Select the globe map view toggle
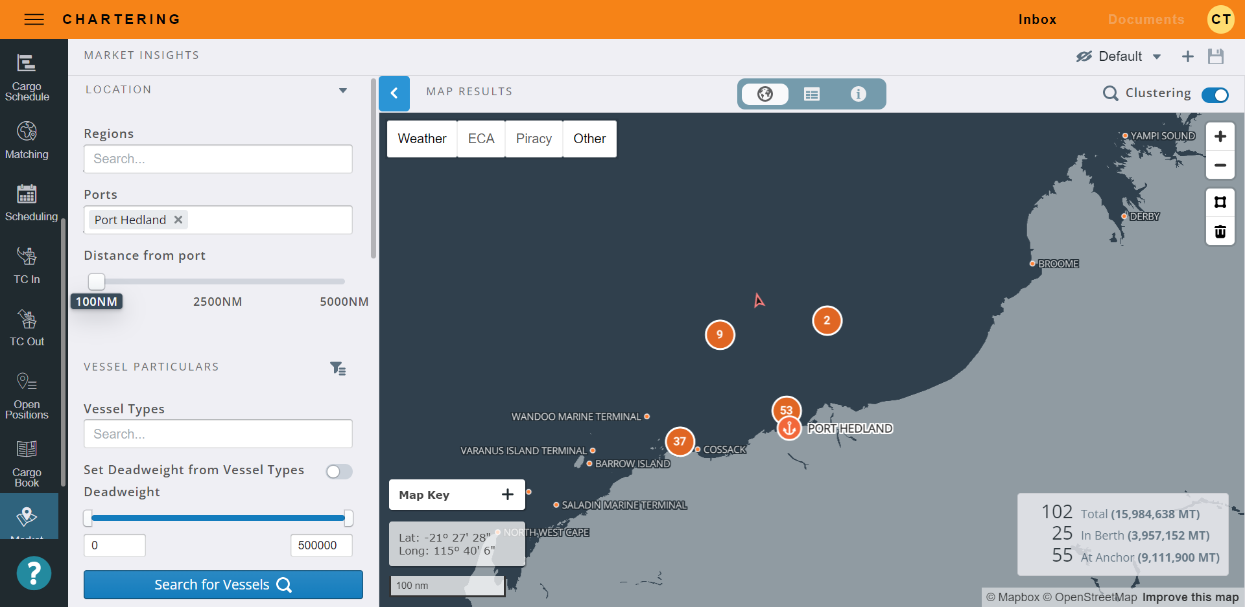This screenshot has height=607, width=1245. click(x=765, y=95)
